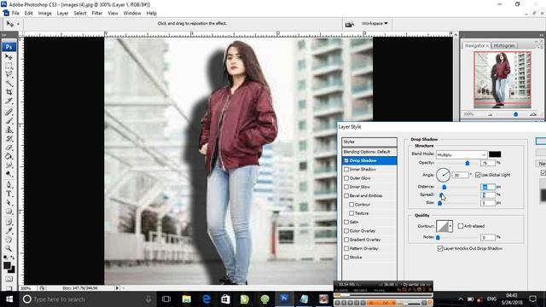The height and width of the screenshot is (307, 546).
Task: Toggle Quick Mask mode icon
Action: click(9, 279)
